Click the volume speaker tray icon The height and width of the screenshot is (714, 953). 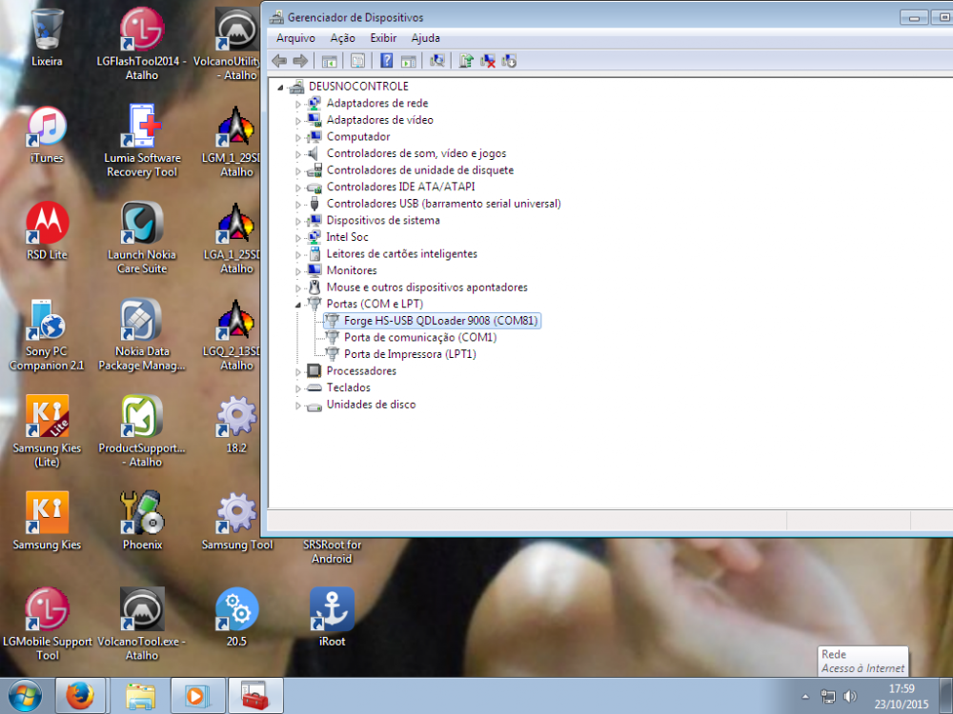pos(850,697)
